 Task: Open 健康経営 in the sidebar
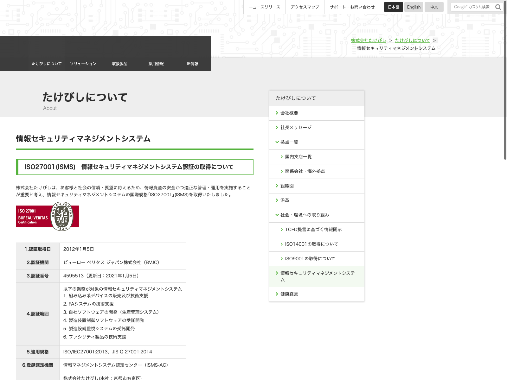click(289, 294)
